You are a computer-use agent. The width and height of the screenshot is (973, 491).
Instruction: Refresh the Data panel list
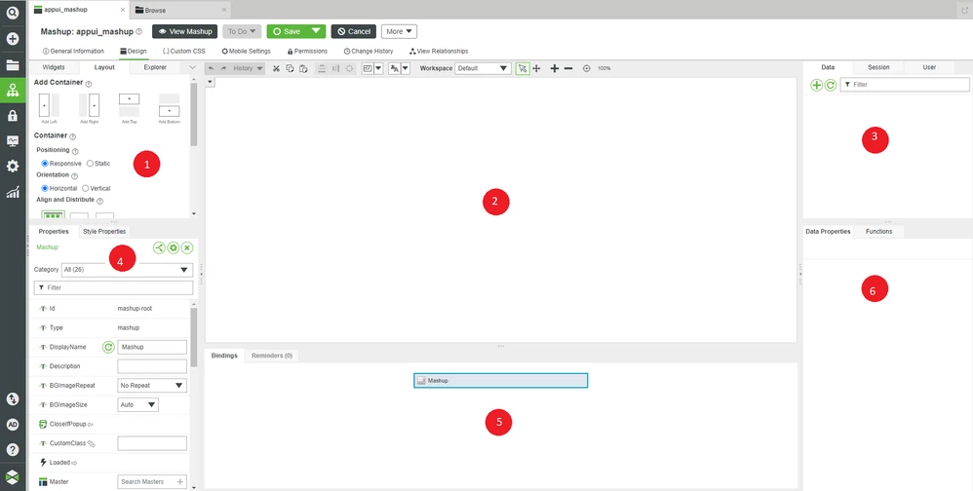pos(831,86)
